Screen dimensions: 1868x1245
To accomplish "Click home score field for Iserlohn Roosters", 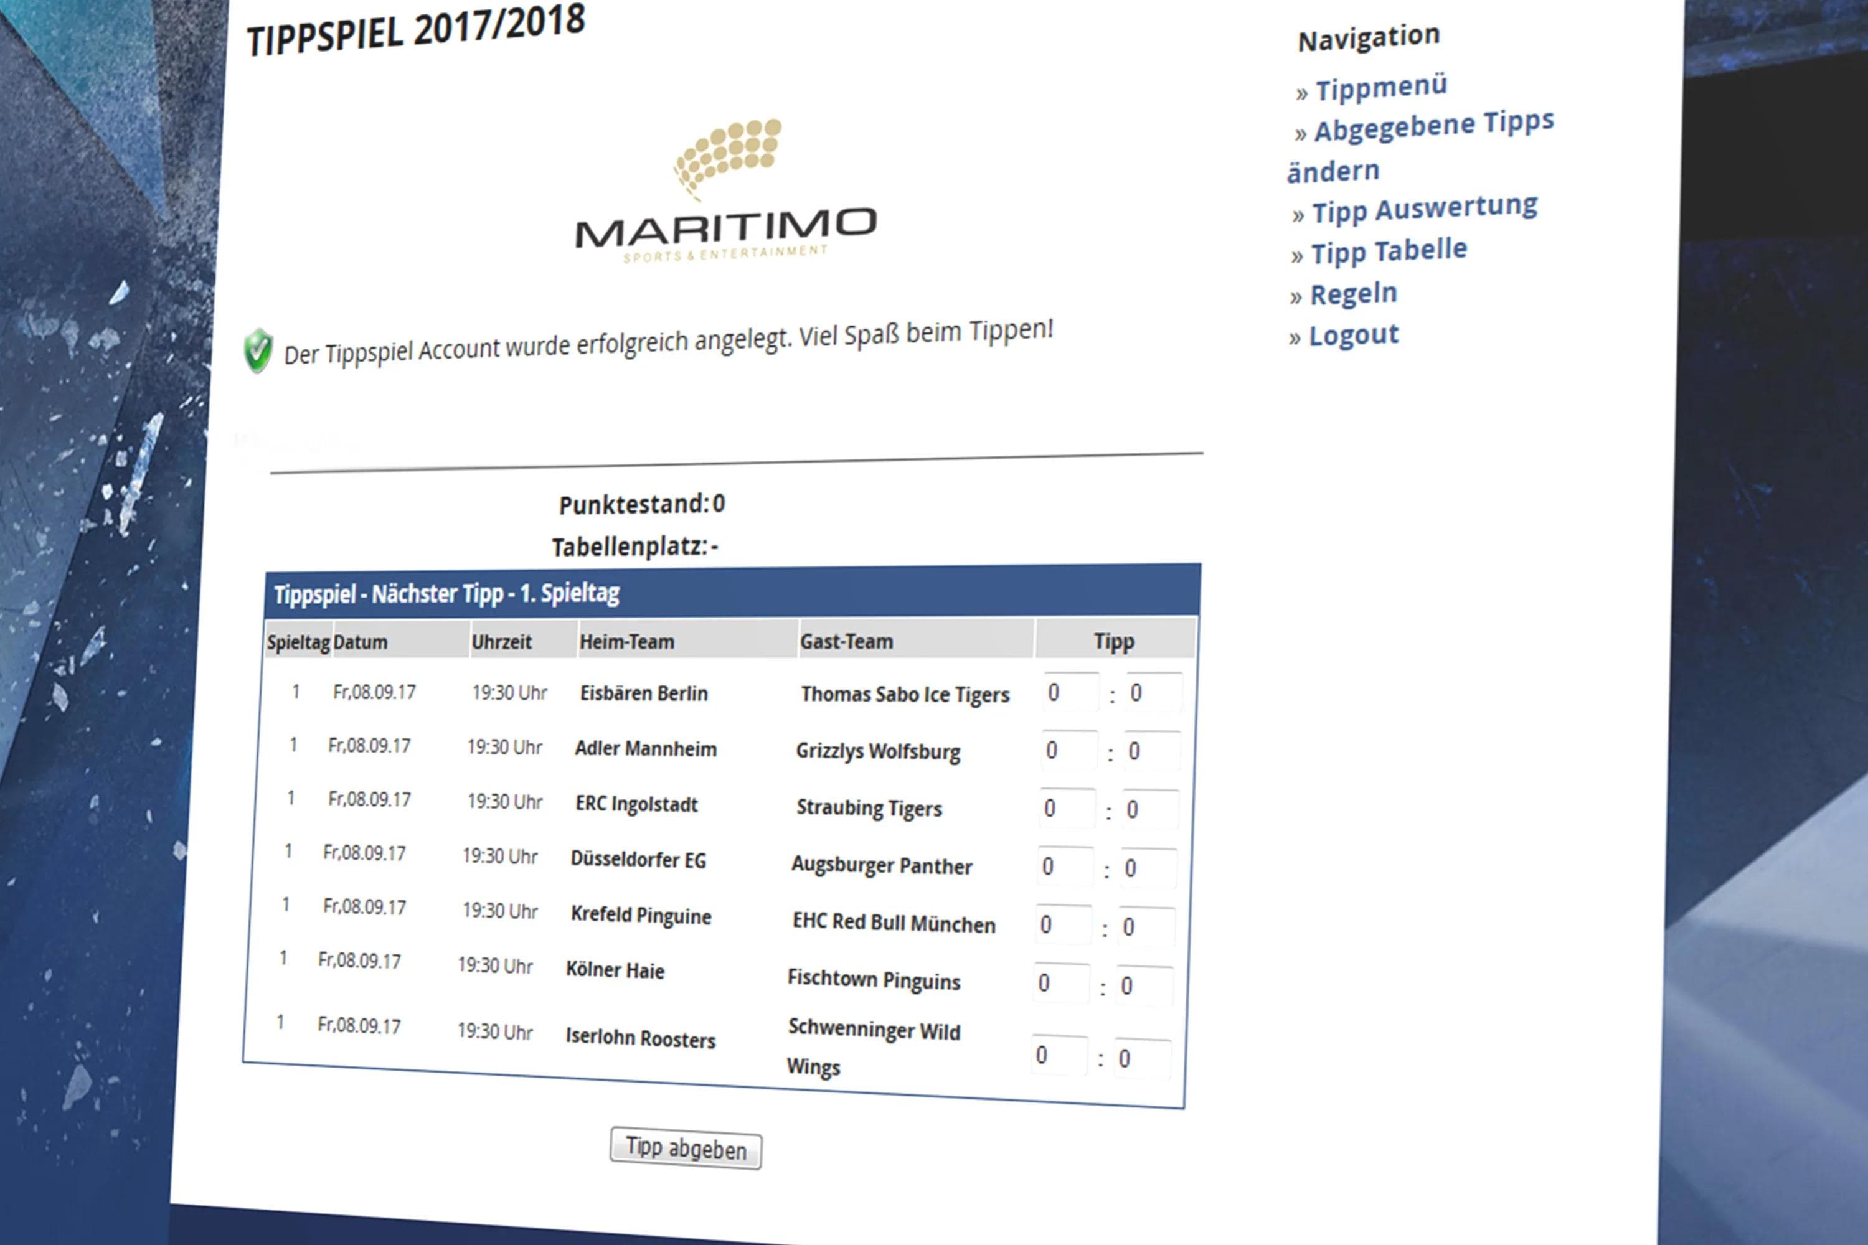I will pyautogui.click(x=1060, y=1055).
